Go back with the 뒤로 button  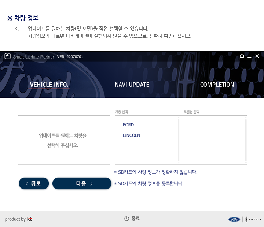34,183
